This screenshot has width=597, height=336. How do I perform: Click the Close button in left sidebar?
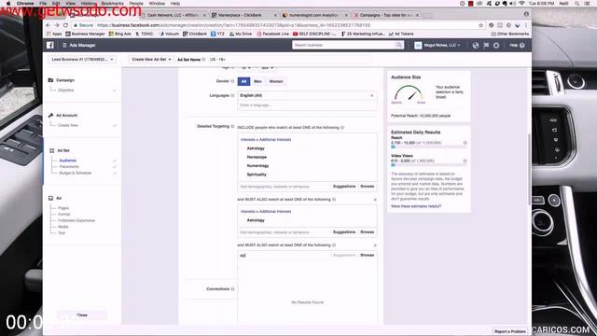[82, 315]
